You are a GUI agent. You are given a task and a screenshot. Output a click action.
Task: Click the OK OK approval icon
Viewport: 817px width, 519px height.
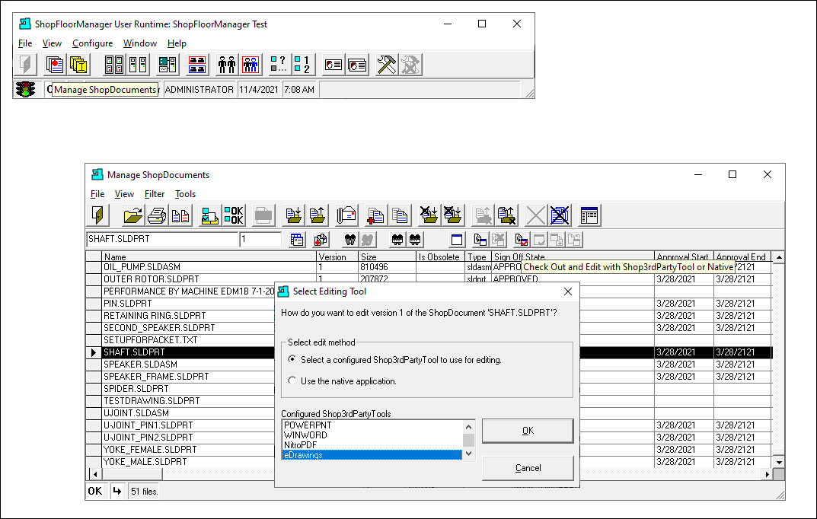234,215
